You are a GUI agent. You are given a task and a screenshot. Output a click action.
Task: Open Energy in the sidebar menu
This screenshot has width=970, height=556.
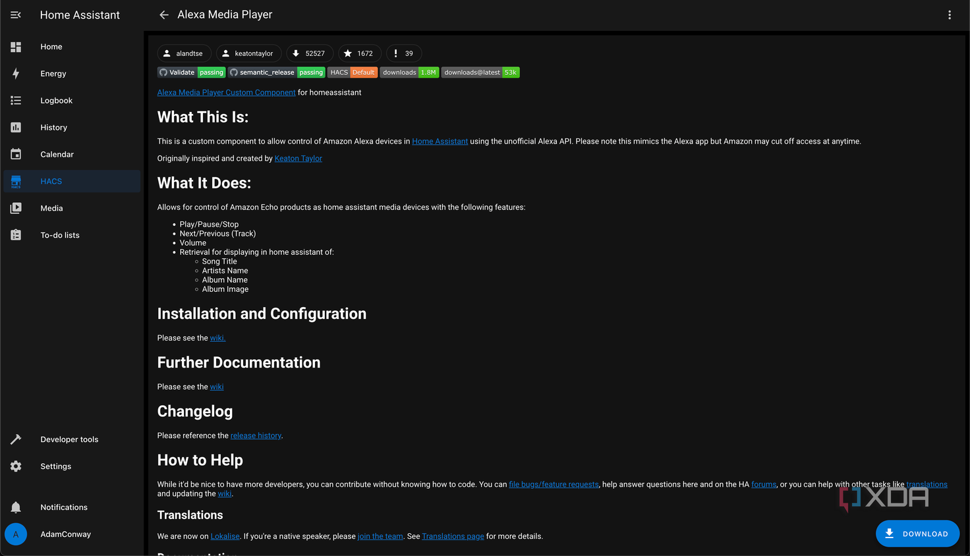click(72, 74)
